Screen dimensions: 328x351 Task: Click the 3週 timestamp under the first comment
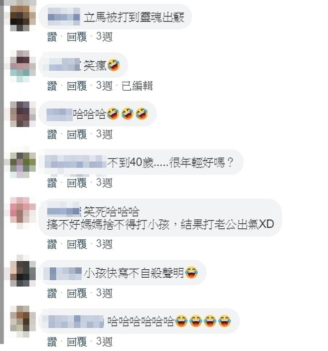coord(104,37)
